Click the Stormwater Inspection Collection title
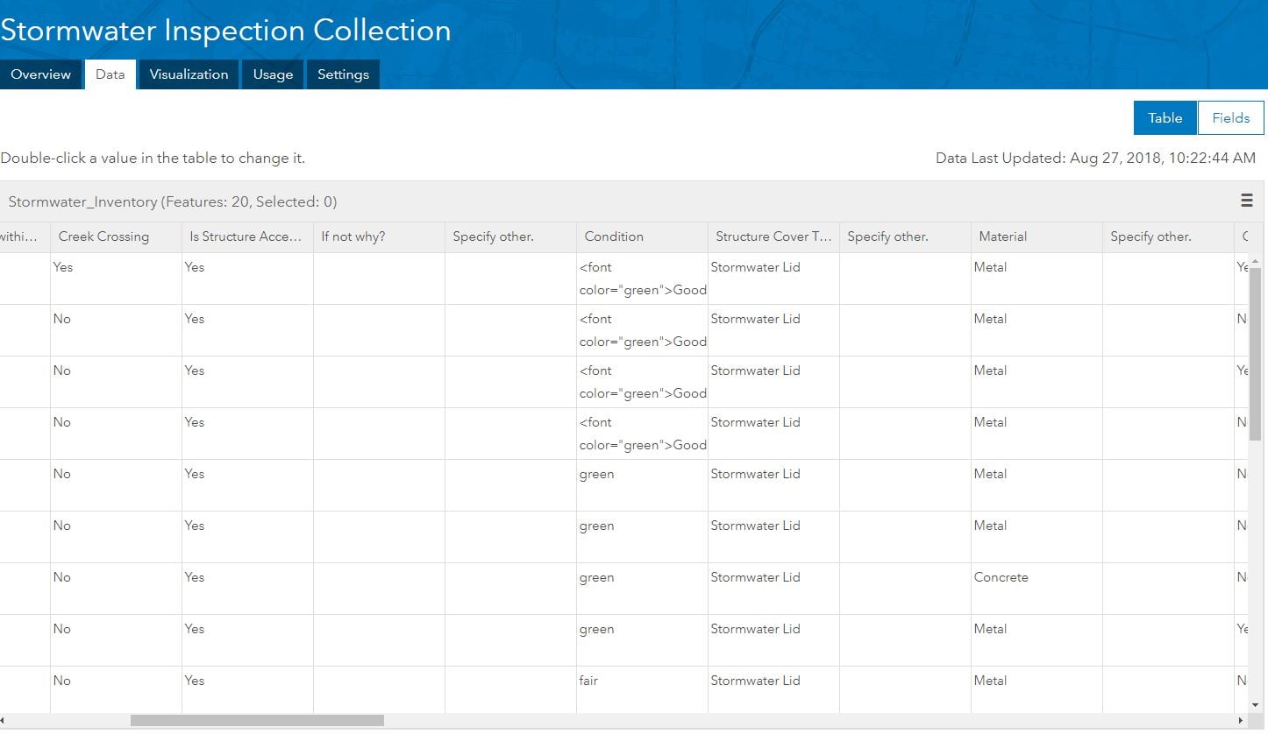The image size is (1268, 734). click(x=225, y=31)
